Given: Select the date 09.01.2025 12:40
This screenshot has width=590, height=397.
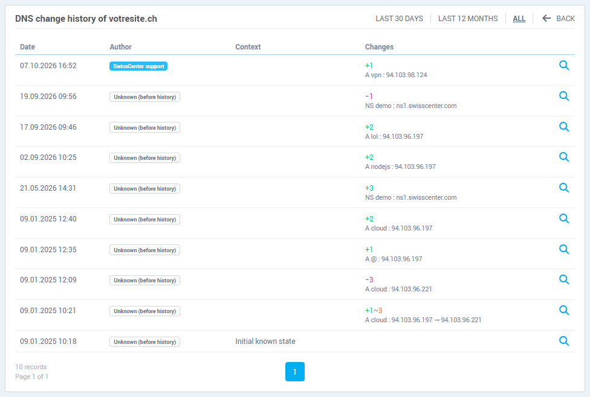Looking at the screenshot, I should [x=48, y=219].
